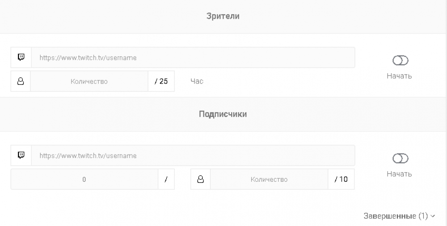Screen dimensions: 447x226
Task: Expand the Завершенные (1) list
Action: [399, 216]
